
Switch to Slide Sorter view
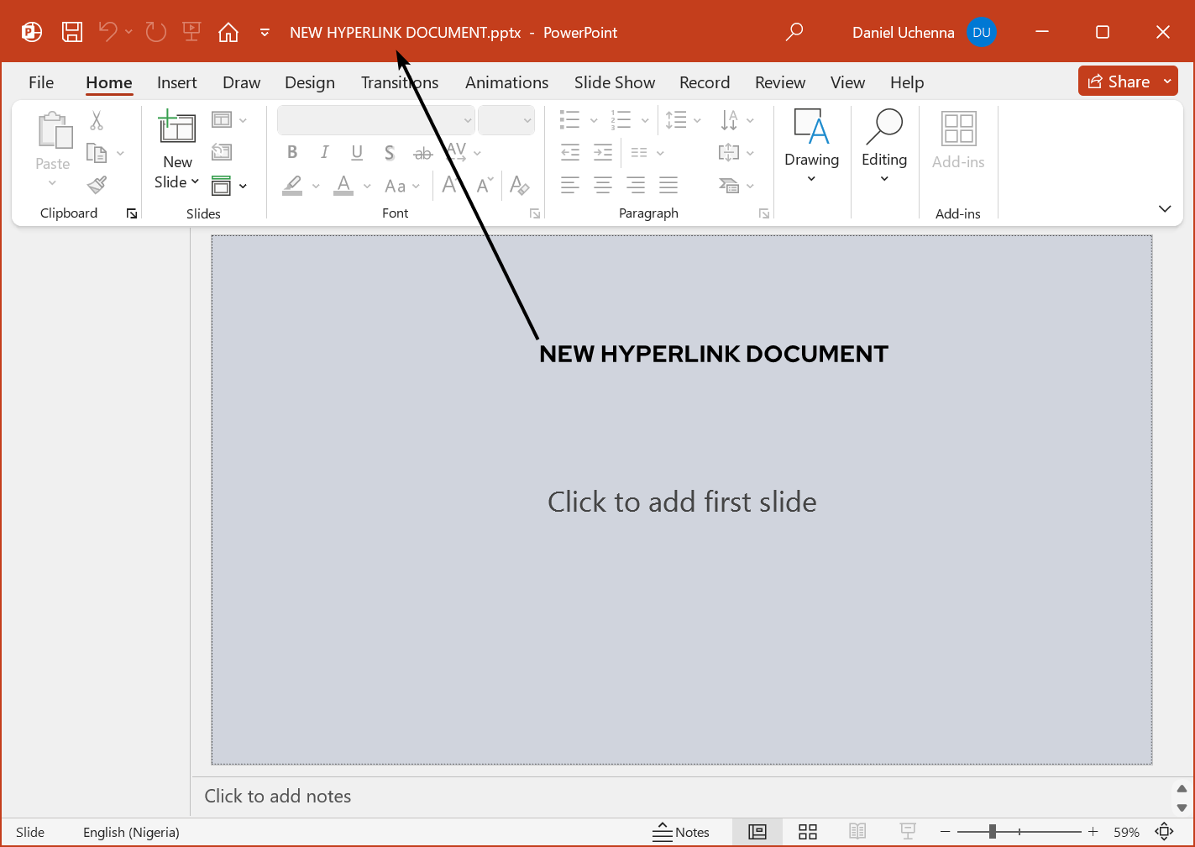point(808,832)
